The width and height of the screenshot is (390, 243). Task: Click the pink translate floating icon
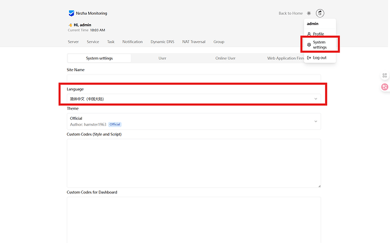click(384, 87)
